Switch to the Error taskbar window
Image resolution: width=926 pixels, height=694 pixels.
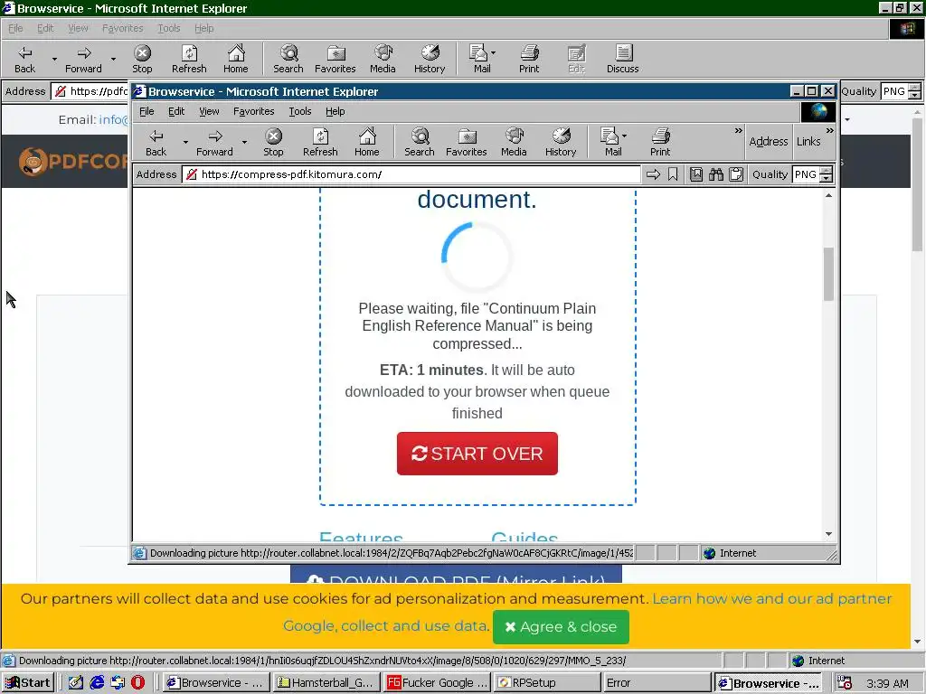(657, 683)
